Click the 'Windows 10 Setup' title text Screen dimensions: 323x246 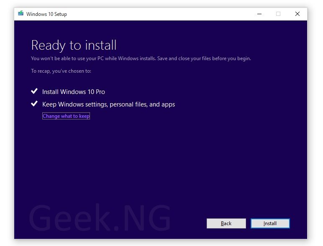pos(46,14)
